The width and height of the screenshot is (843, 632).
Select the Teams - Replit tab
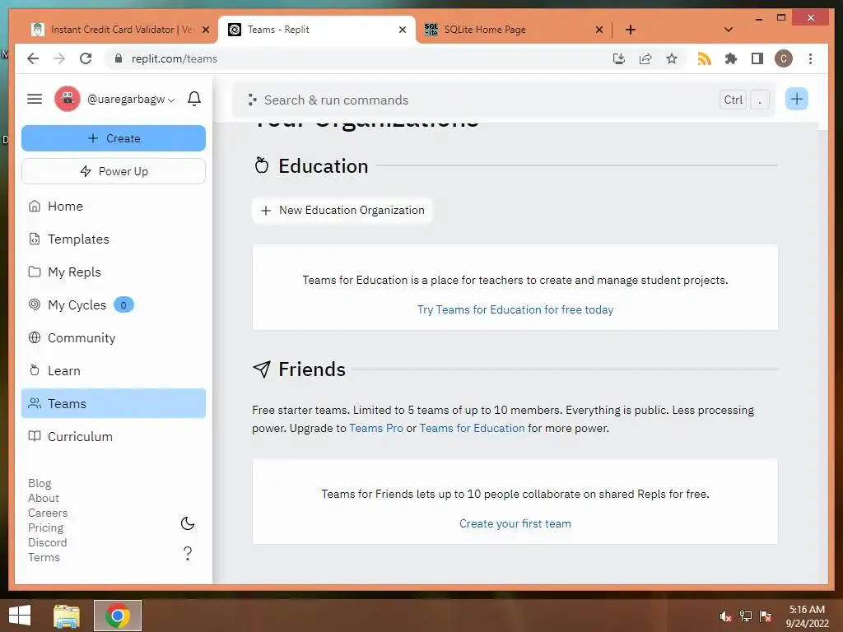coord(316,30)
